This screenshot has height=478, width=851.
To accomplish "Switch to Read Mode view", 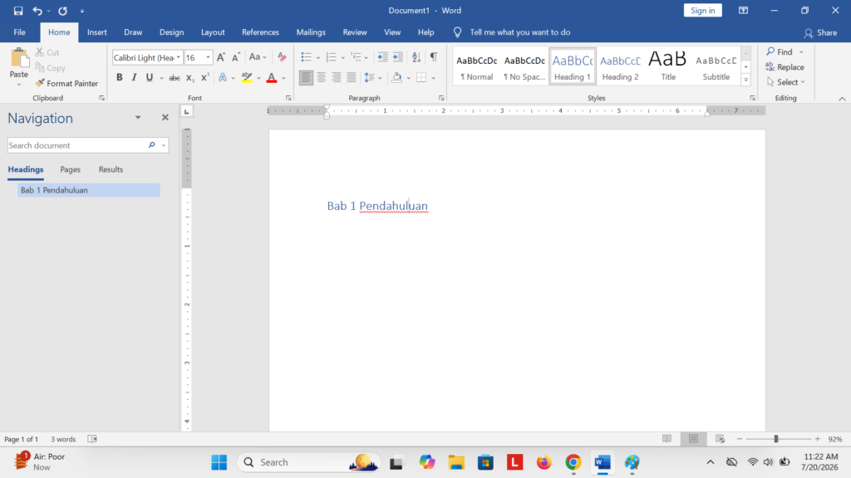I will [667, 439].
